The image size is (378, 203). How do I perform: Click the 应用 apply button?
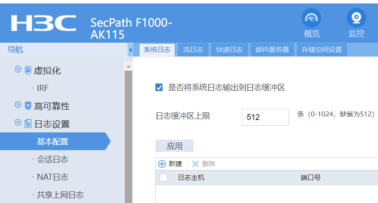coord(175,146)
